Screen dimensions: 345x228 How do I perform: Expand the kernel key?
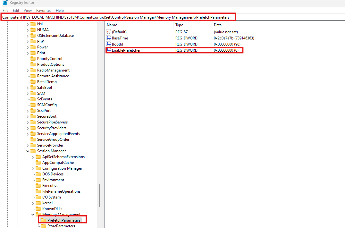click(33, 203)
